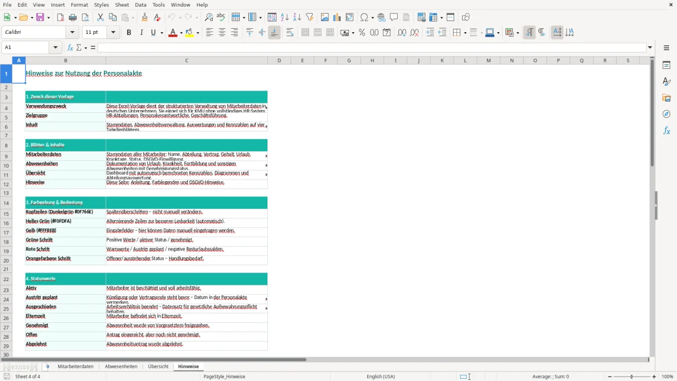
Task: Expand the formula bar arrow
Action: pyautogui.click(x=650, y=47)
